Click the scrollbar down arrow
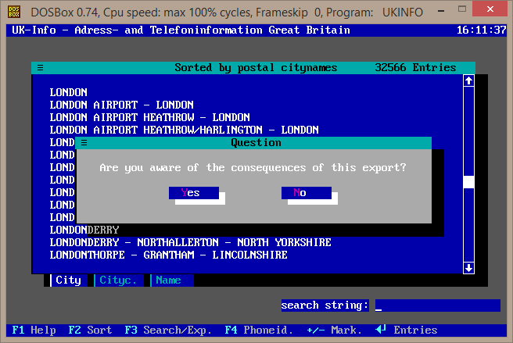Image resolution: width=513 pixels, height=343 pixels. pyautogui.click(x=469, y=268)
